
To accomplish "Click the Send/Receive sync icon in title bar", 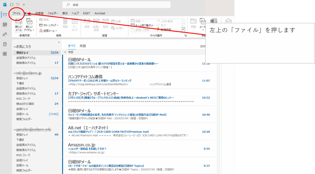I will [12, 5].
